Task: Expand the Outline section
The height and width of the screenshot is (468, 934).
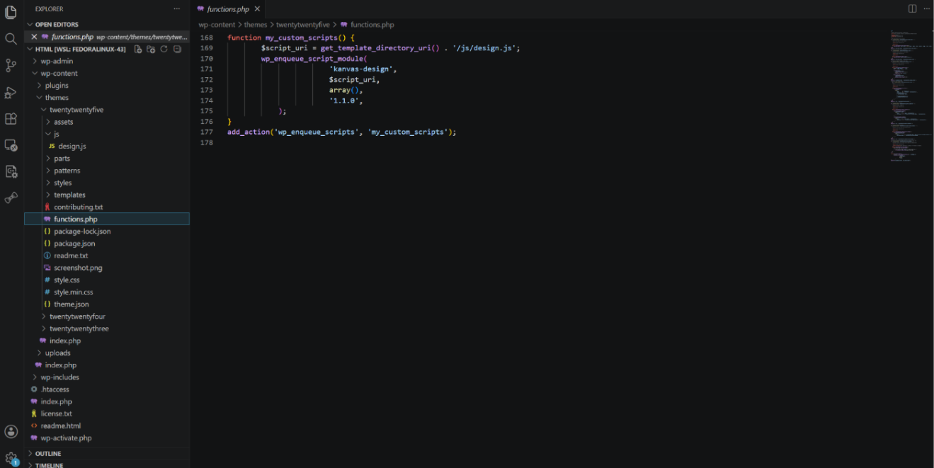Action: coord(107,454)
